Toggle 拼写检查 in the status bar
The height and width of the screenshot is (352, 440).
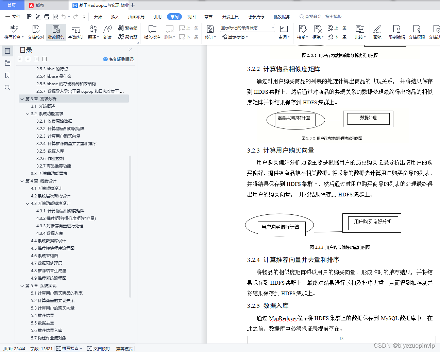click(x=69, y=349)
